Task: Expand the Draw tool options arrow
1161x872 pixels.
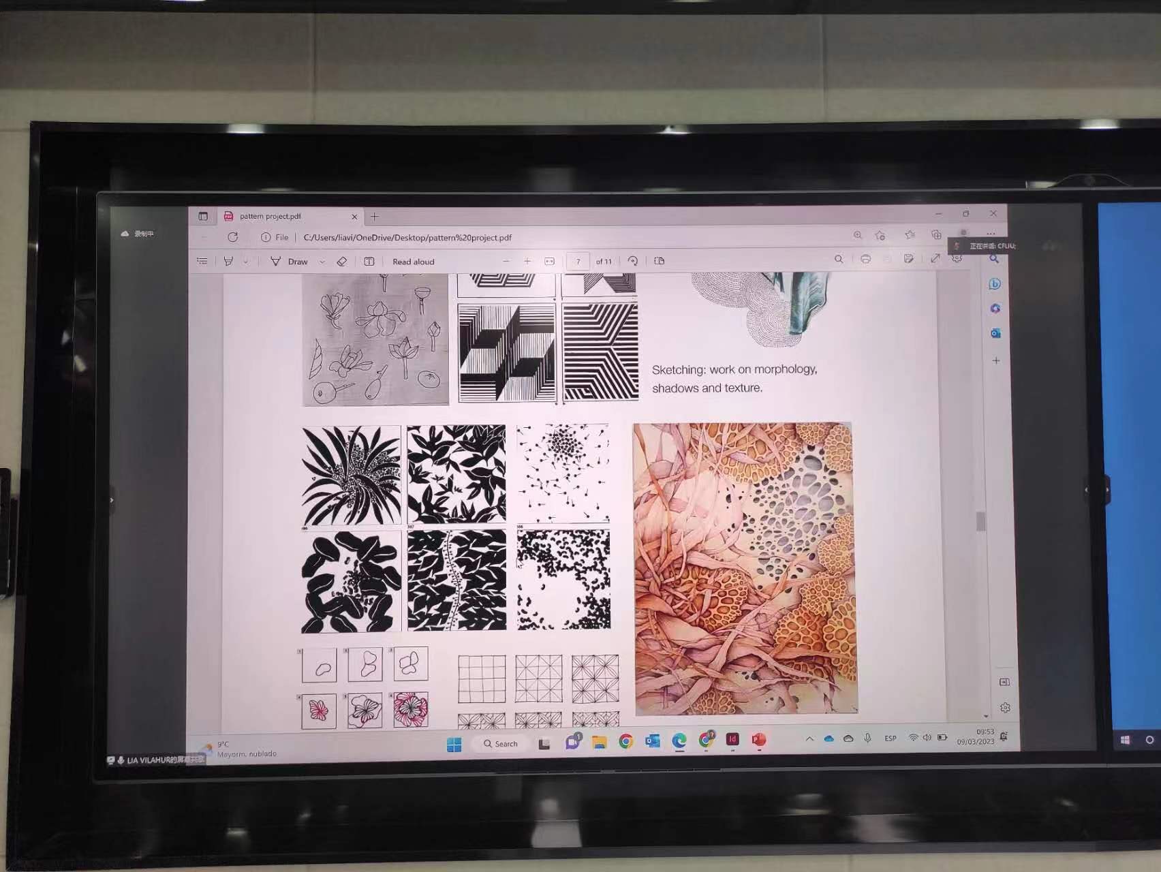Action: [x=322, y=262]
